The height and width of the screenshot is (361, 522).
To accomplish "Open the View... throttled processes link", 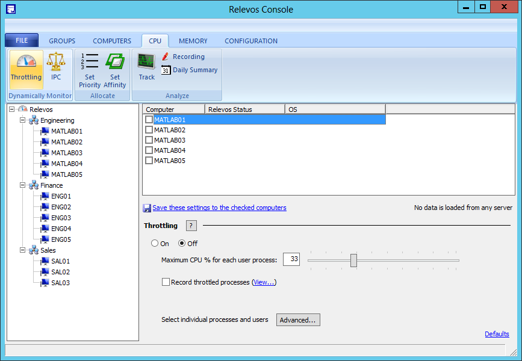I will point(264,282).
